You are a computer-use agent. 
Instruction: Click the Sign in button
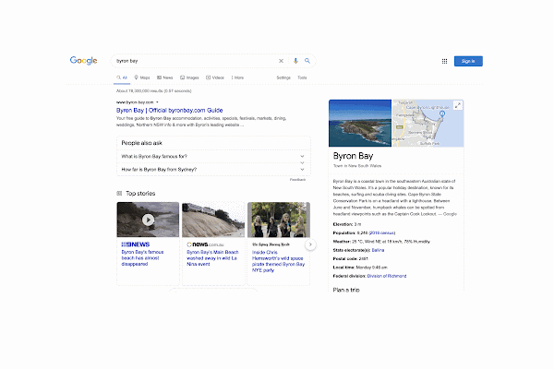click(x=468, y=61)
